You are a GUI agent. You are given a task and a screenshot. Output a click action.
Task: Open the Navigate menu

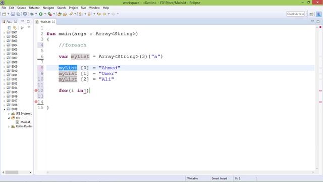click(48, 8)
